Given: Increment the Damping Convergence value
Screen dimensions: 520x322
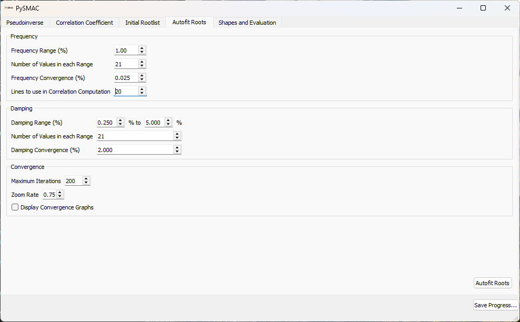Looking at the screenshot, I should point(177,147).
